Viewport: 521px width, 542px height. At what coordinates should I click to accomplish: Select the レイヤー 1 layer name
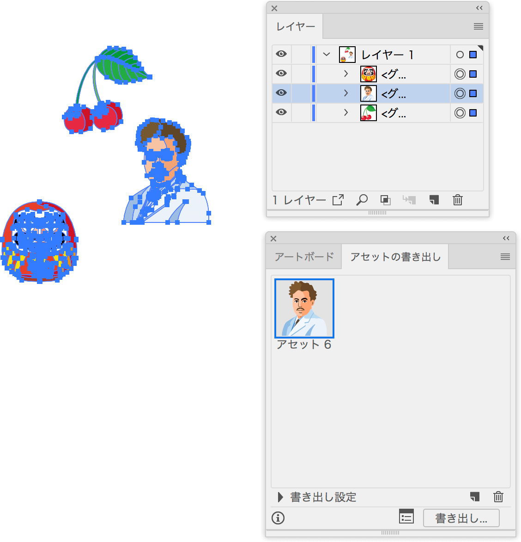(388, 55)
